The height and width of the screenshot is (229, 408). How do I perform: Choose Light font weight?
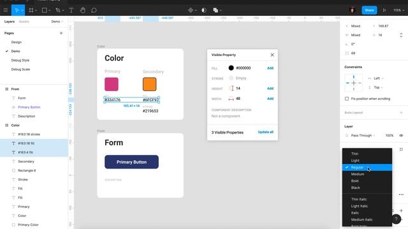pyautogui.click(x=367, y=160)
